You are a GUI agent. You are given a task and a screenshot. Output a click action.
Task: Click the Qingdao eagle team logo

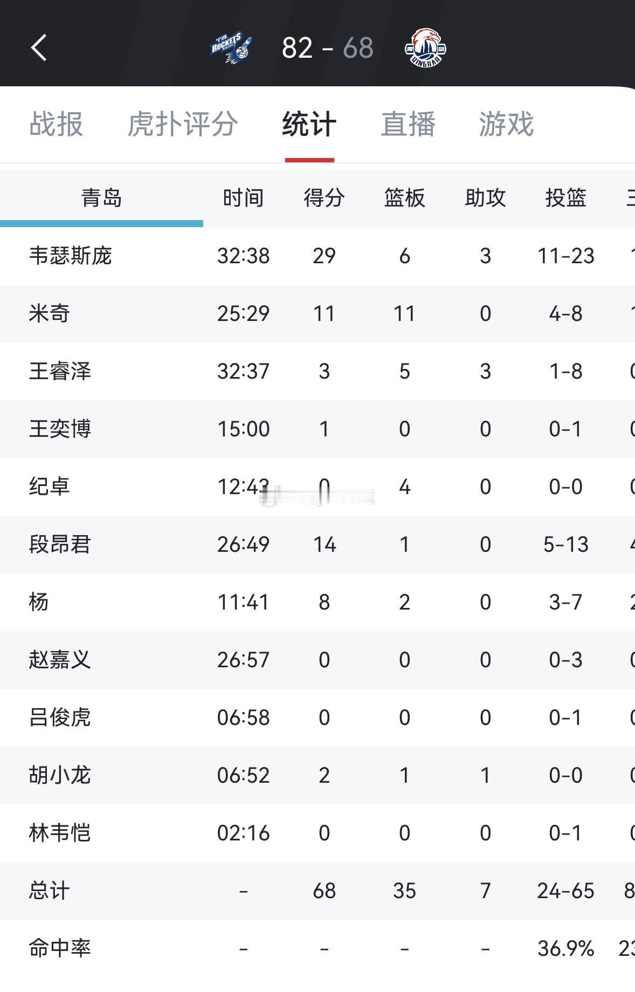coord(425,47)
